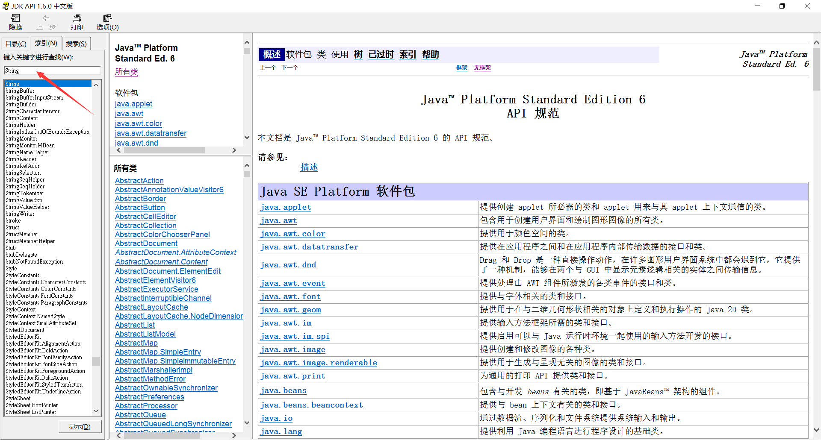Click main content scroll-up arrow
Screen dimensions: 821x440
tap(816, 43)
